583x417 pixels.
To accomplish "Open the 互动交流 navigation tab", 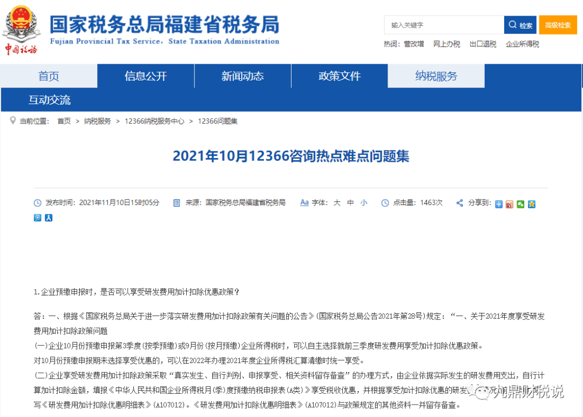I will pyautogui.click(x=50, y=100).
